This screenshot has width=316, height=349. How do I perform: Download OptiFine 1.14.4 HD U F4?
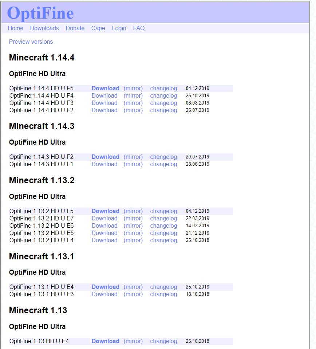coord(104,96)
